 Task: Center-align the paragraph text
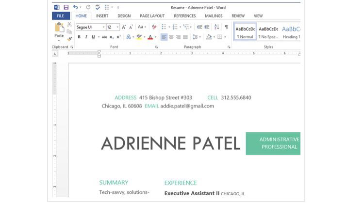point(171,37)
